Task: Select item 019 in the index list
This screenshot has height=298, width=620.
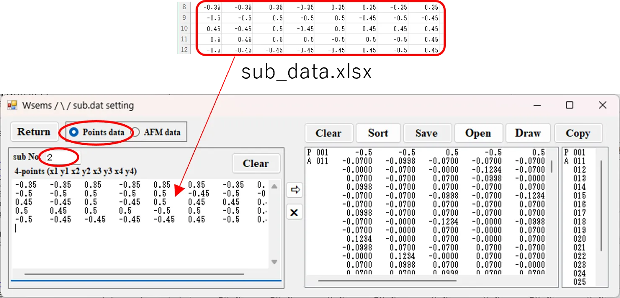Action: (x=579, y=230)
